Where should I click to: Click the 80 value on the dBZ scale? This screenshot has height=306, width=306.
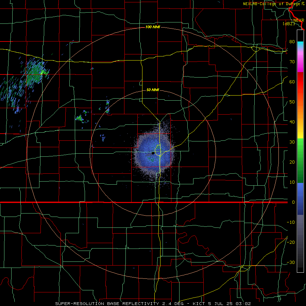tap(292, 41)
